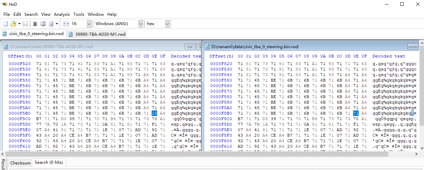Select highlighted byte 71 in right window row 0000F5B0
Screen dimensions: 424x170
click(356, 113)
